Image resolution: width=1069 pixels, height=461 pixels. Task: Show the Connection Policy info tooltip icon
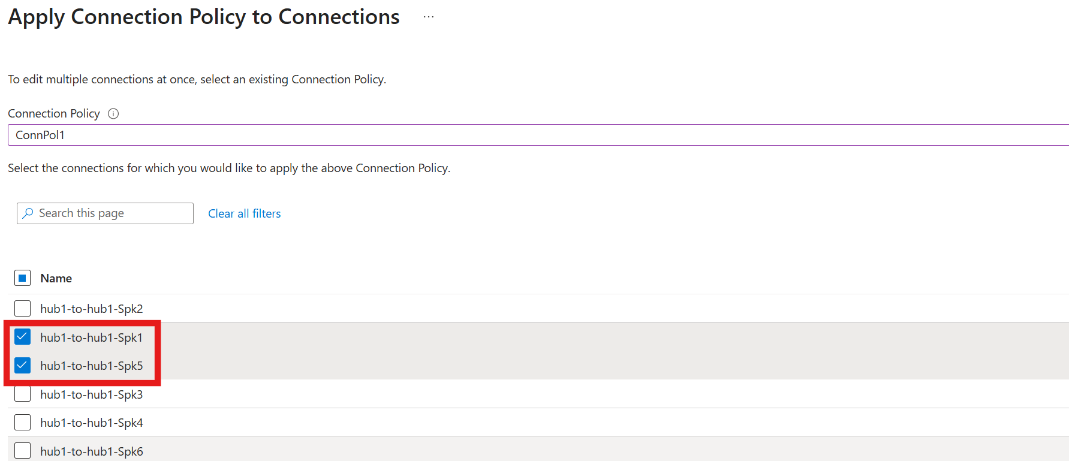113,114
